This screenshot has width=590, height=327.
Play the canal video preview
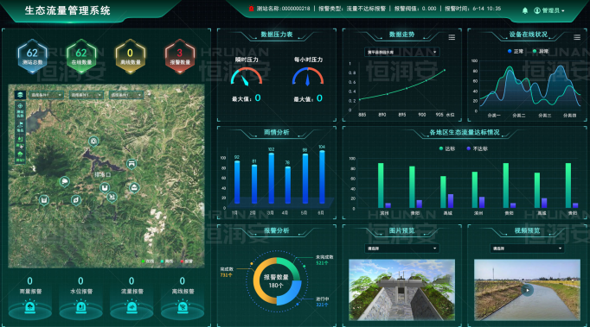527,290
